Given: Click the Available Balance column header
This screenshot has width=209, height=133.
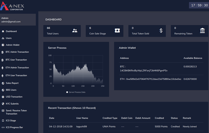Looking at the screenshot, I should click(x=193, y=58).
